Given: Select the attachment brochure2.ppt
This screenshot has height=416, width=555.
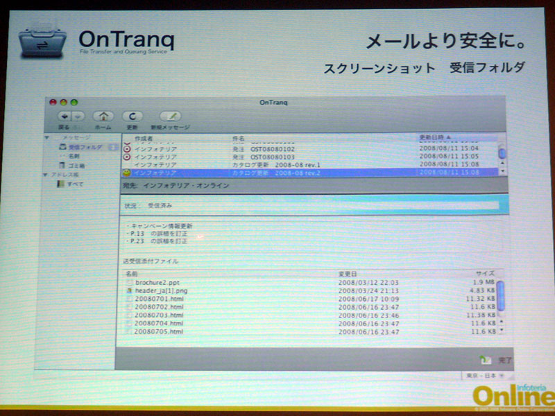Looking at the screenshot, I should click(x=157, y=282).
